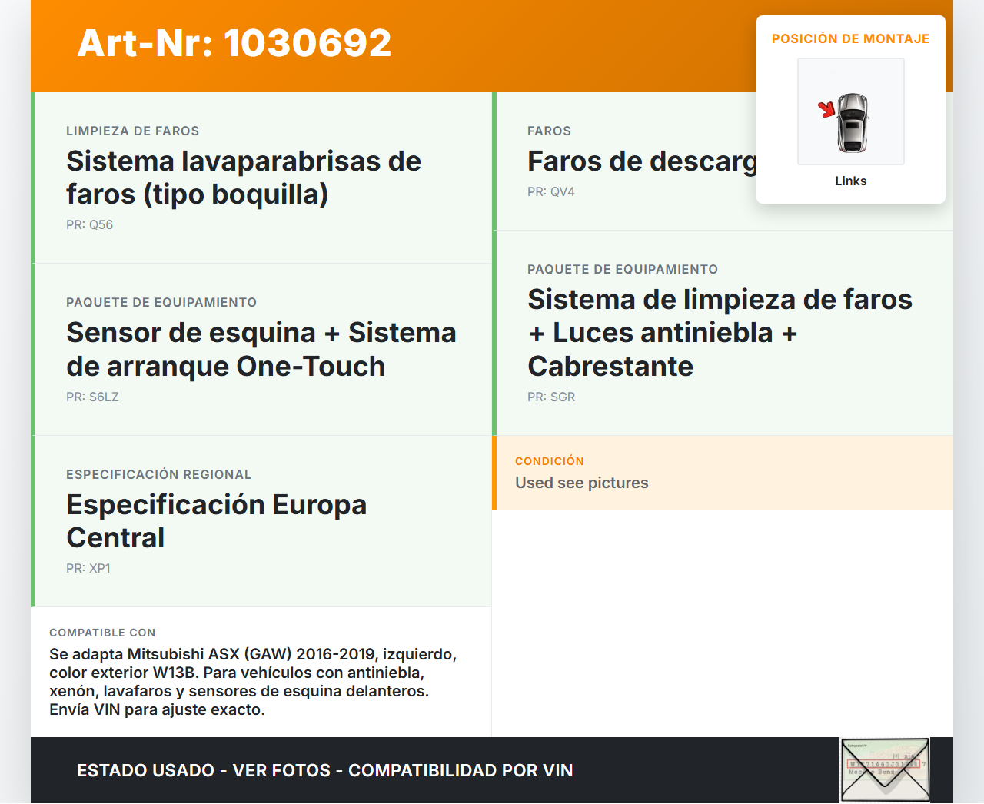984x804 pixels.
Task: Select the PR: Q56 code
Action: 90,224
